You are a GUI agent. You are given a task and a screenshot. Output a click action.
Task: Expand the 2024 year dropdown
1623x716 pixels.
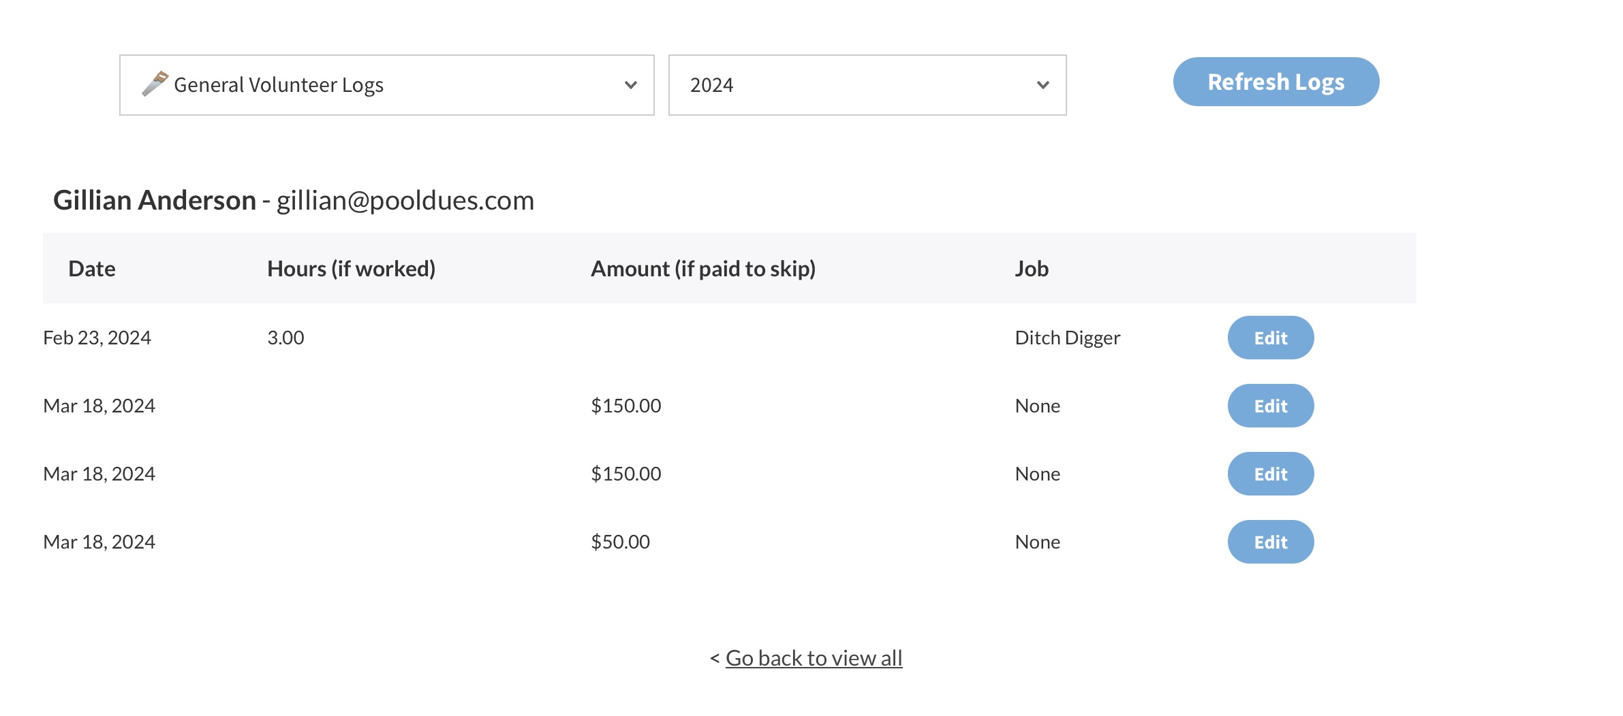click(866, 85)
